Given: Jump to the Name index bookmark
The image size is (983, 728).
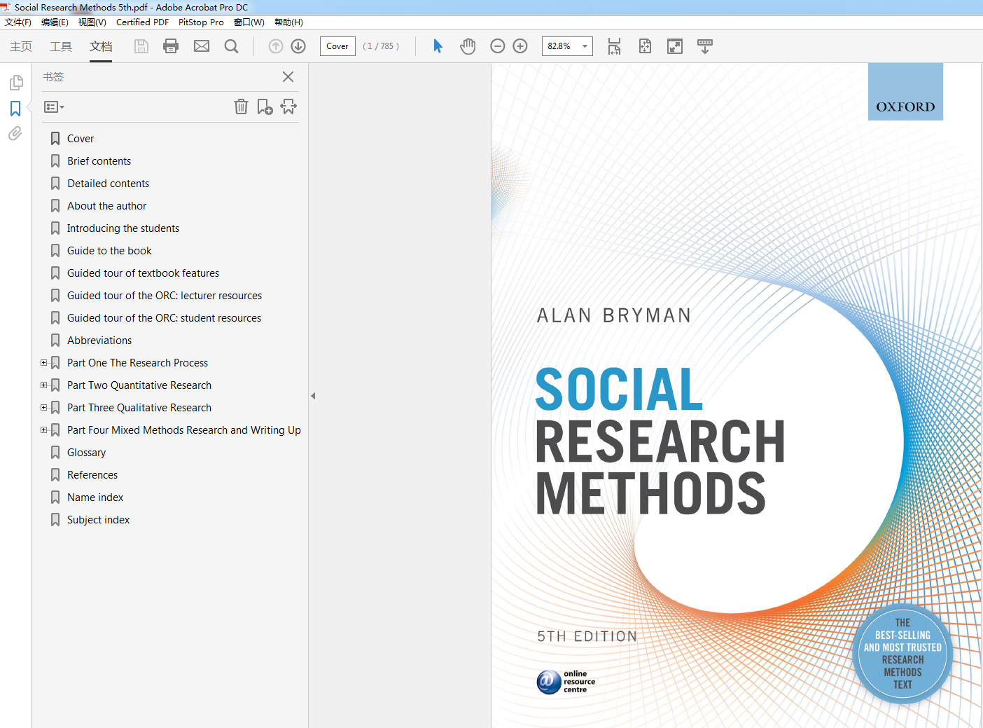Looking at the screenshot, I should click(x=95, y=497).
